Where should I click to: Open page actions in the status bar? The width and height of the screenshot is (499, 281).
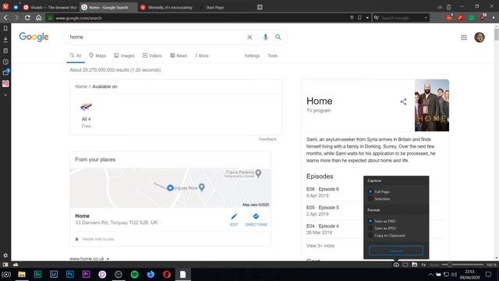point(423,265)
